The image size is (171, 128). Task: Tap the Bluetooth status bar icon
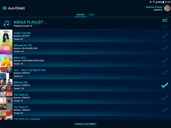151,2
